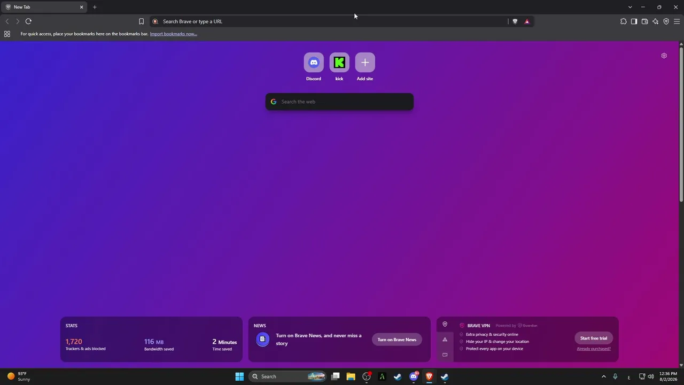684x385 pixels.
Task: Open OBS Studio taskbar icon
Action: click(x=367, y=376)
